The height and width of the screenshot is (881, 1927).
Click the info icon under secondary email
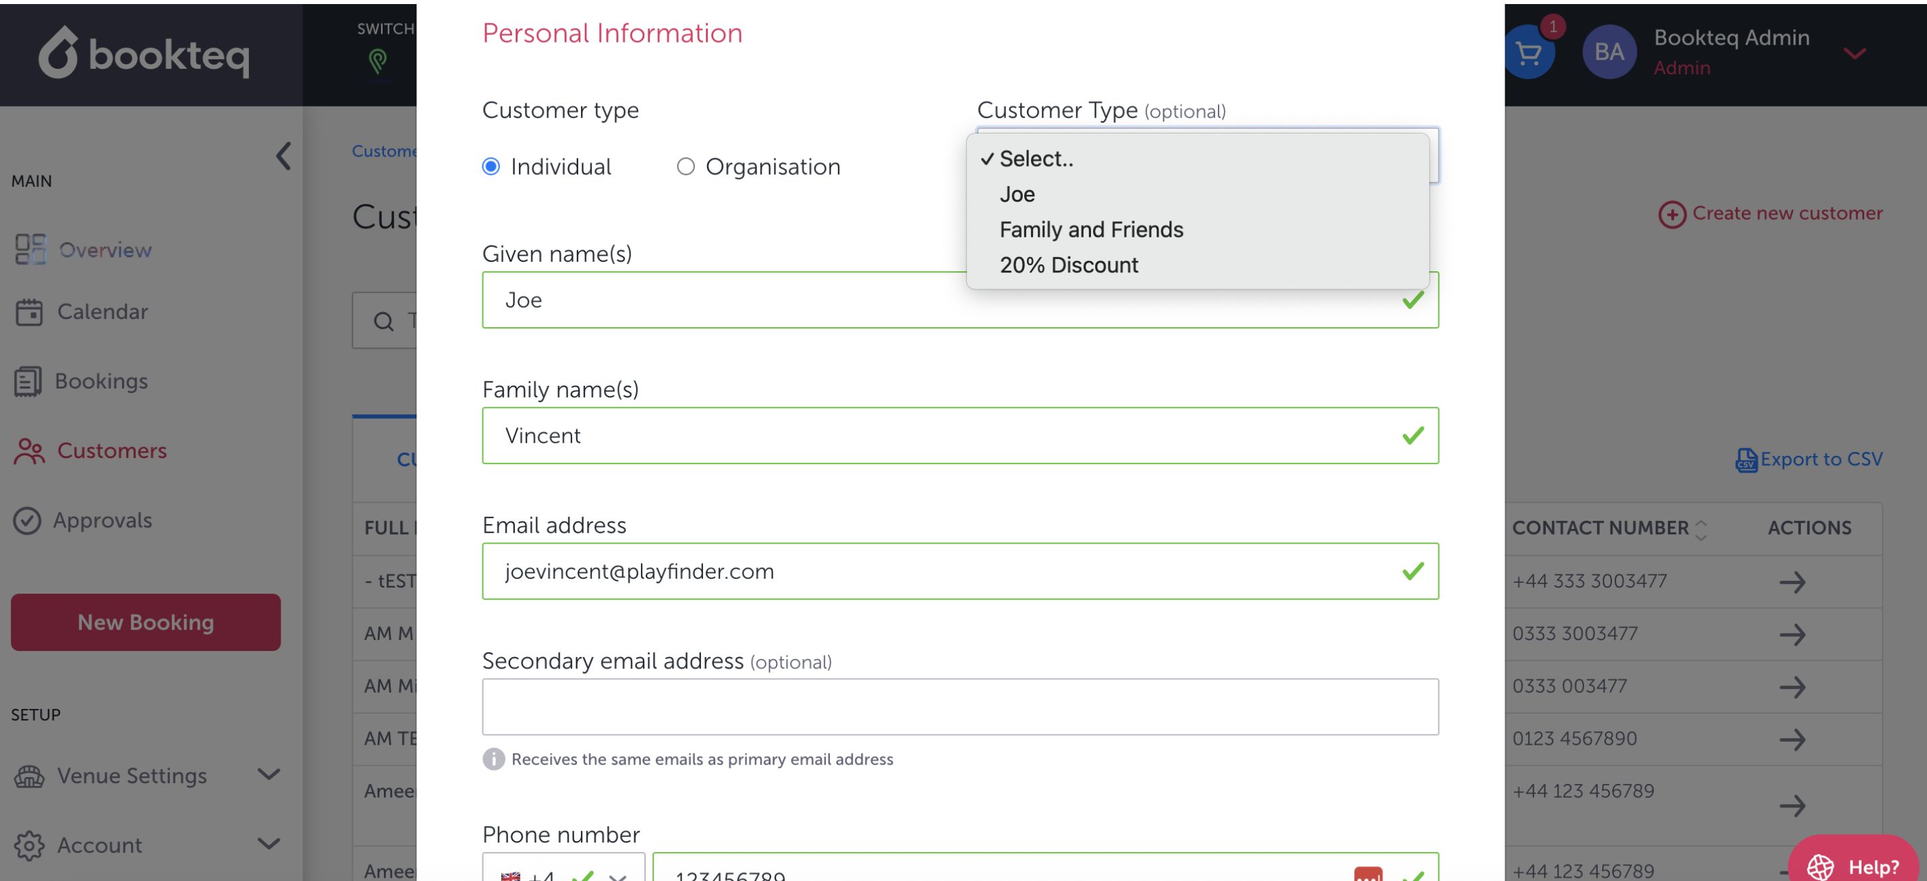click(x=493, y=759)
